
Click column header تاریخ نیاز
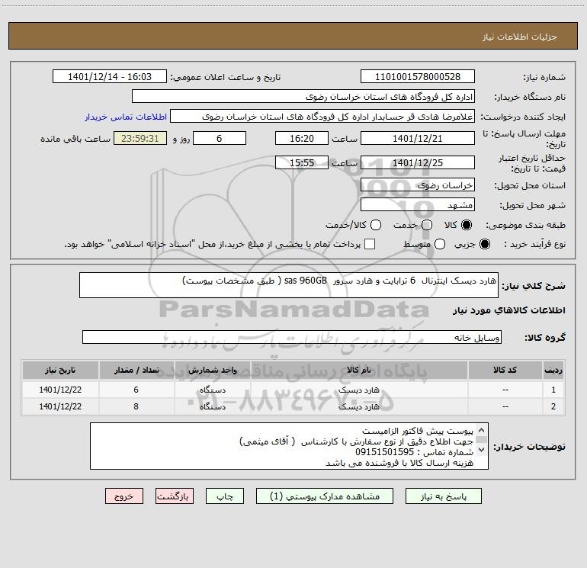coord(60,371)
